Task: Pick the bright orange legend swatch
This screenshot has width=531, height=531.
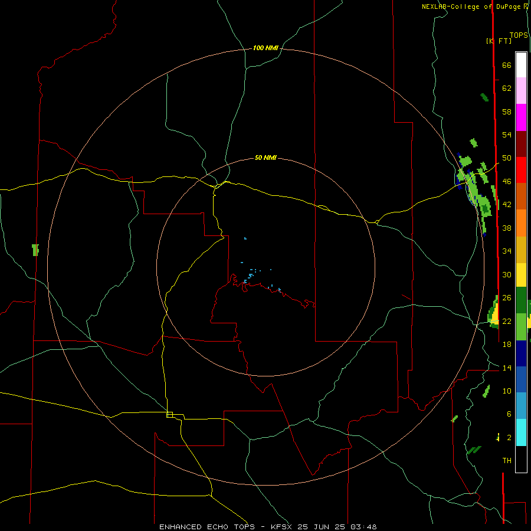Action: [521, 223]
